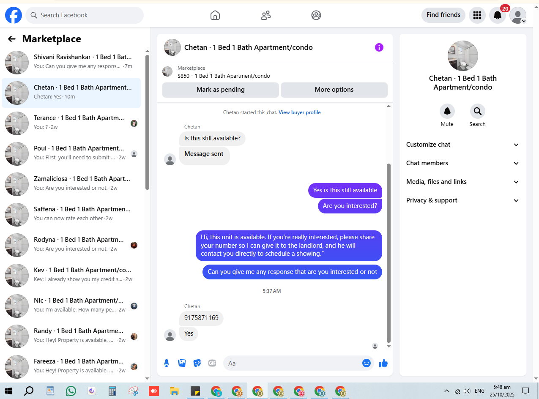This screenshot has height=399, width=539.
Task: Open the Randy conversation
Action: tap(71, 336)
